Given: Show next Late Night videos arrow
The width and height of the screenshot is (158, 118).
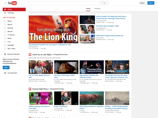Looking at the screenshot, I should tap(130, 68).
